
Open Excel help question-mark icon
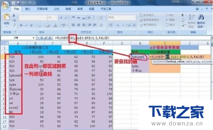coord(197,9)
